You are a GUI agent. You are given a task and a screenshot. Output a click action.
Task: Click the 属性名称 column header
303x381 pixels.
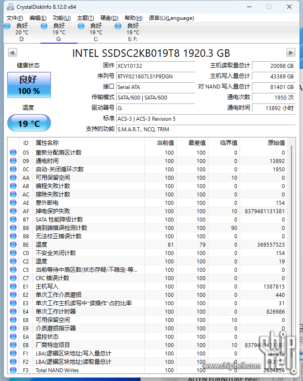coord(89,143)
